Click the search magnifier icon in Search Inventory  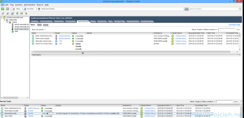click(x=240, y=9)
